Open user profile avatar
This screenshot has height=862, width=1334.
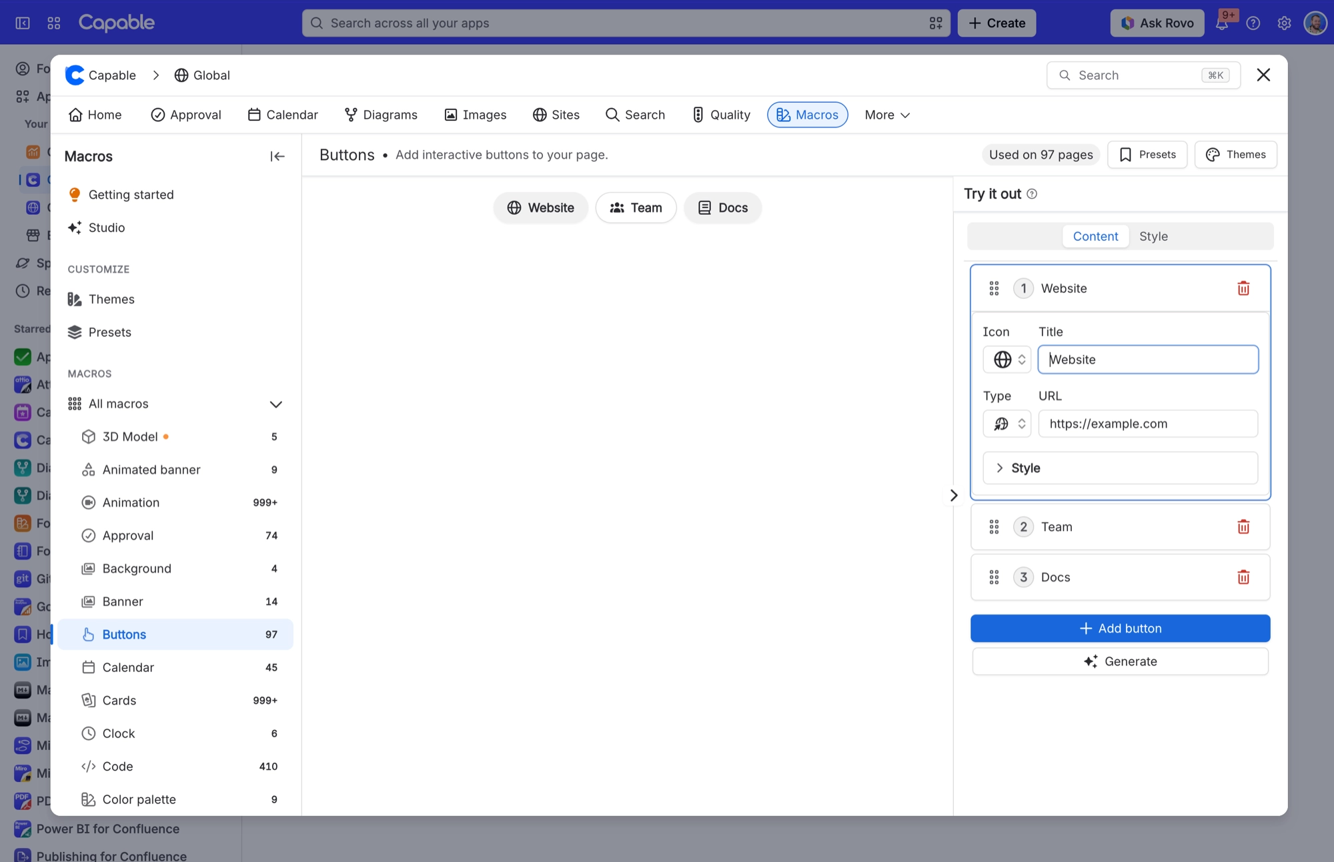(1315, 23)
